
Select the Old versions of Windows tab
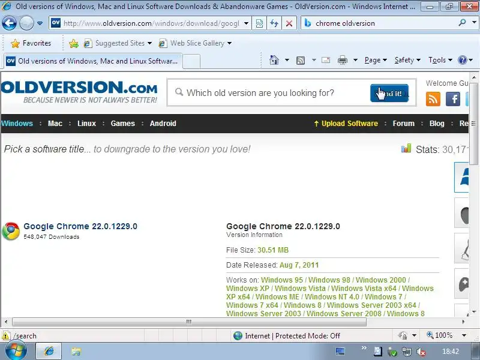93,61
